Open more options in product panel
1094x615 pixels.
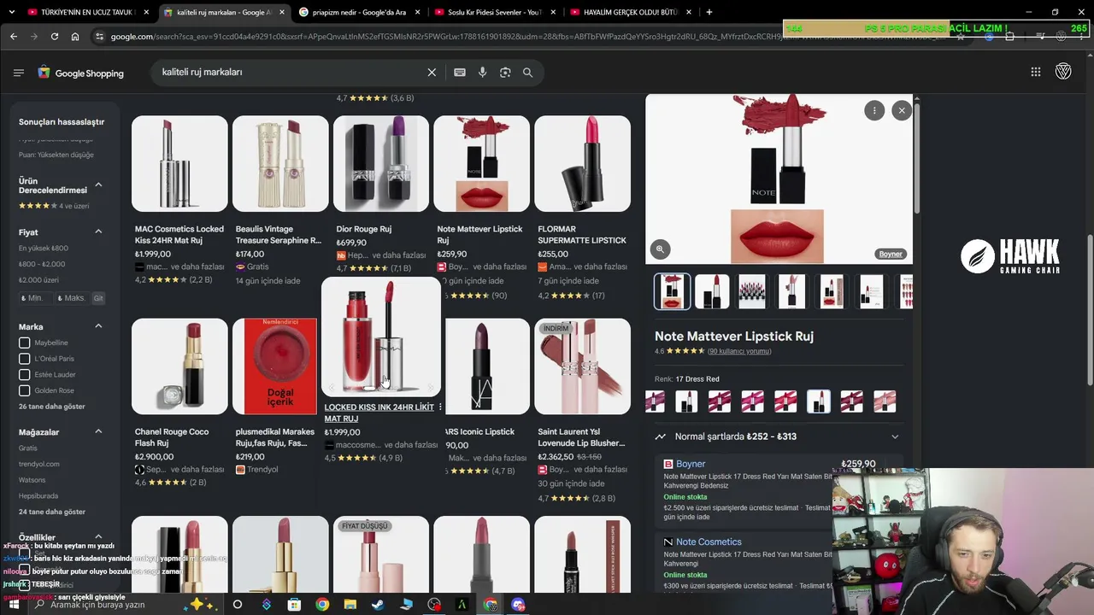[x=874, y=110]
